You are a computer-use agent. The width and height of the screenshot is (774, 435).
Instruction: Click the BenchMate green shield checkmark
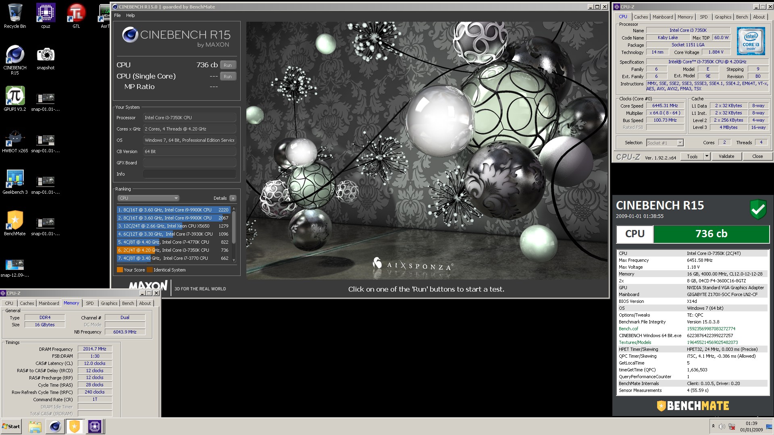click(758, 209)
